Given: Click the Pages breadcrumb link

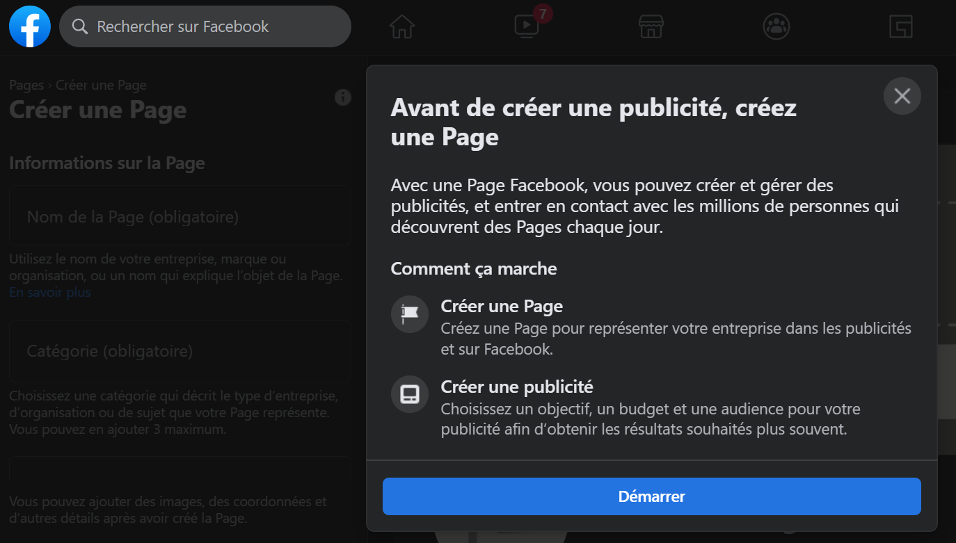Looking at the screenshot, I should 26,86.
